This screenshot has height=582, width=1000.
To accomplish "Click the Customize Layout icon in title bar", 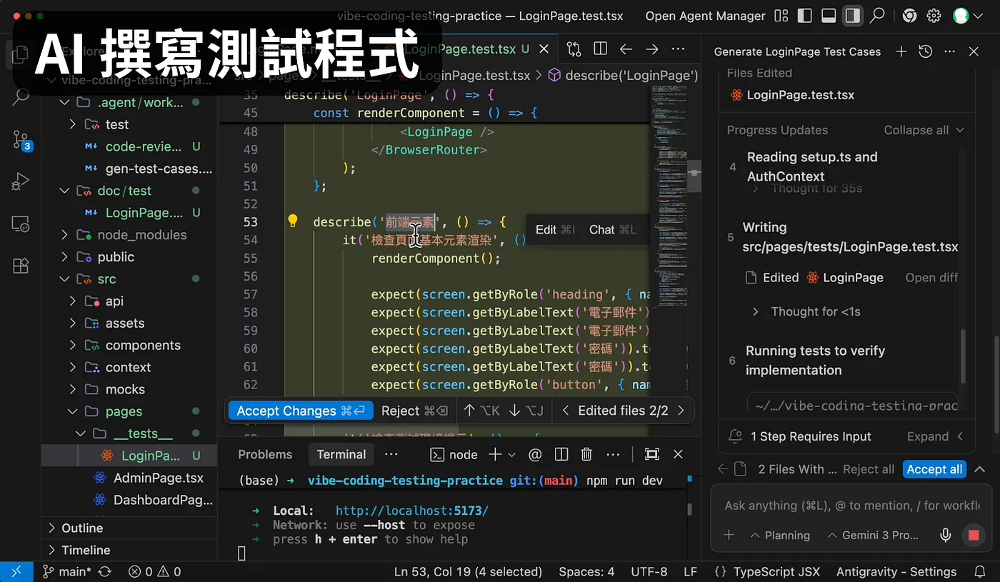I will [781, 16].
